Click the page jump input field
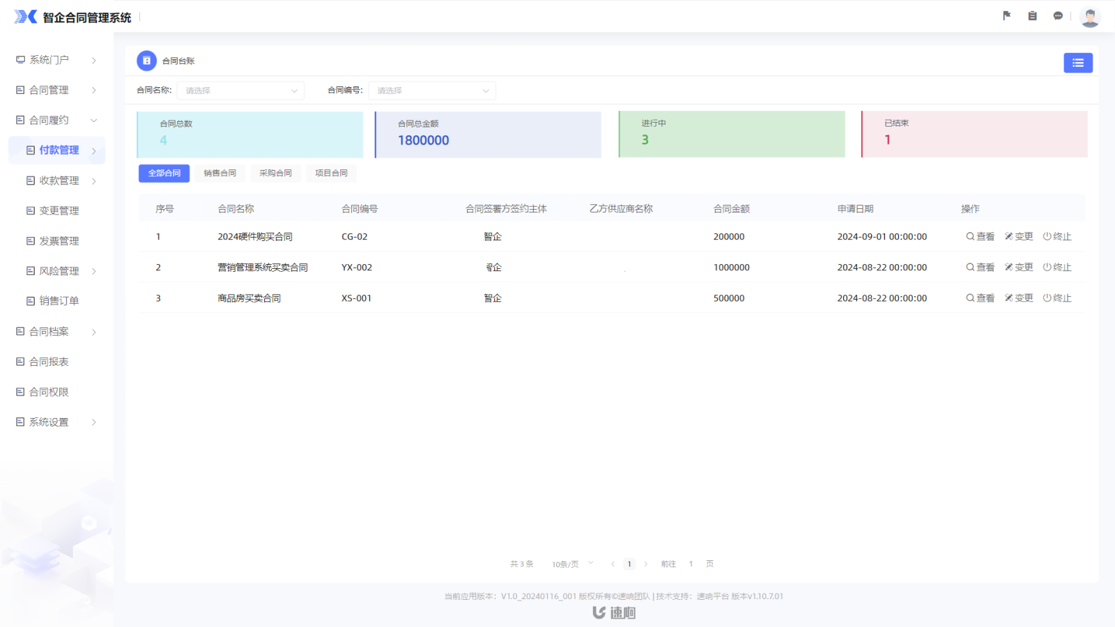 coord(691,564)
